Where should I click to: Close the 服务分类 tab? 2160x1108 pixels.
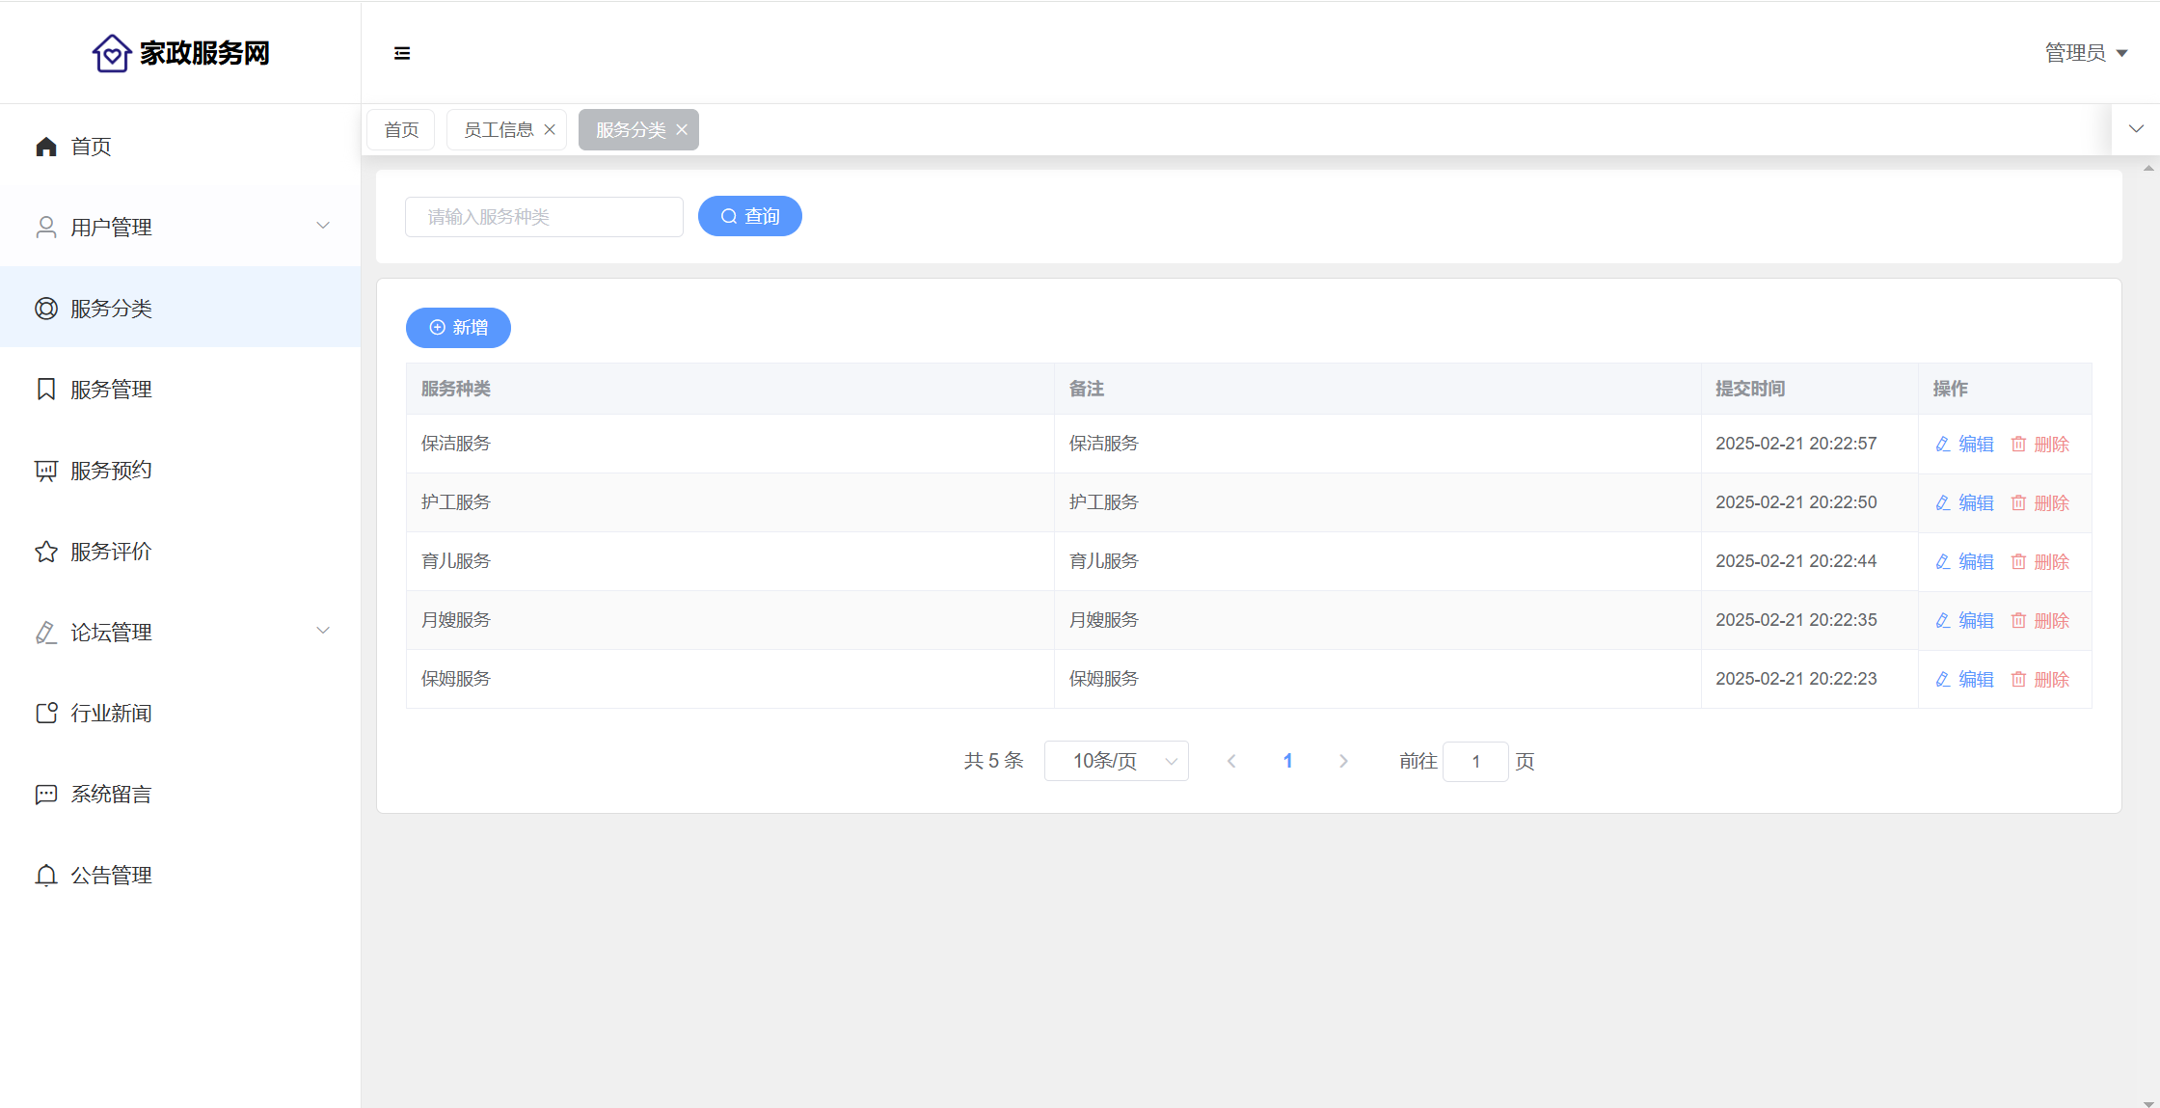(682, 130)
